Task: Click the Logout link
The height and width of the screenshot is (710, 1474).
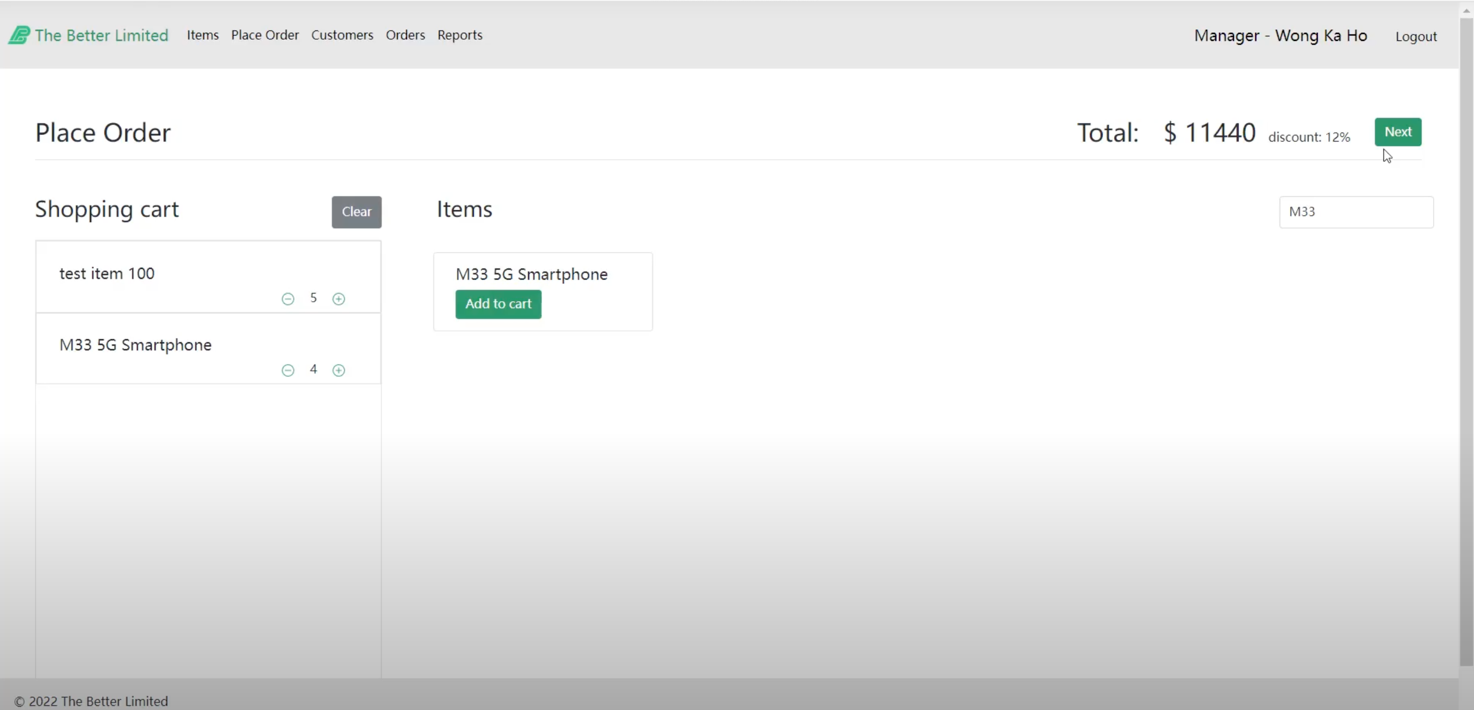Action: [1415, 36]
